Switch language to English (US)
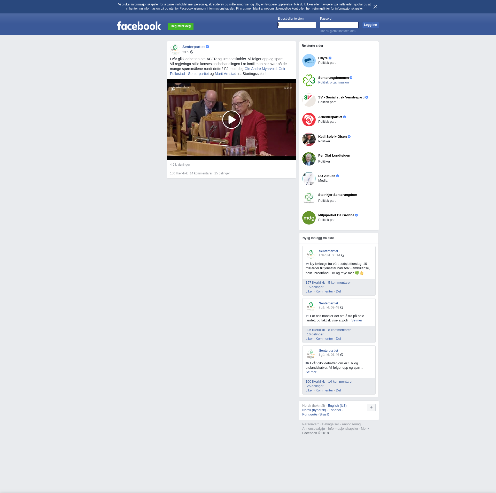Viewport: 496px width, 493px height. 337,406
